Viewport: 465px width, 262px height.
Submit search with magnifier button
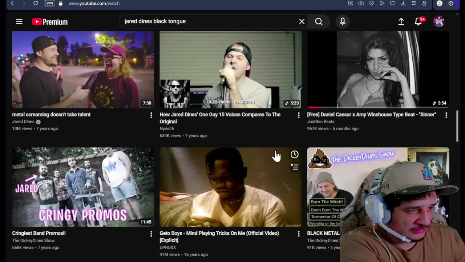(319, 21)
